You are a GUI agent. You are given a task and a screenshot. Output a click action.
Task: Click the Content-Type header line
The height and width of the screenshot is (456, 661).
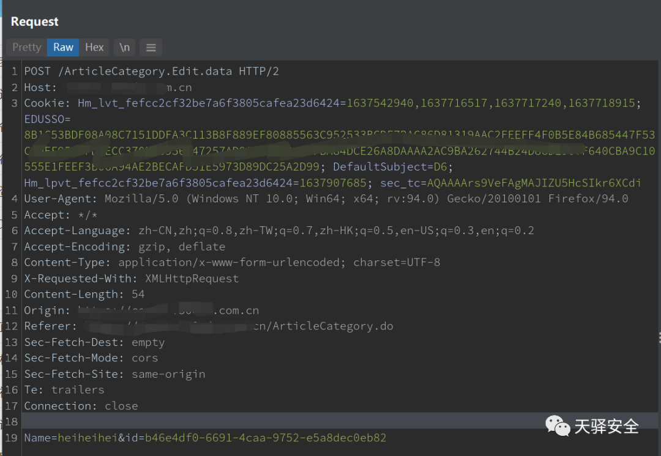[x=232, y=262]
